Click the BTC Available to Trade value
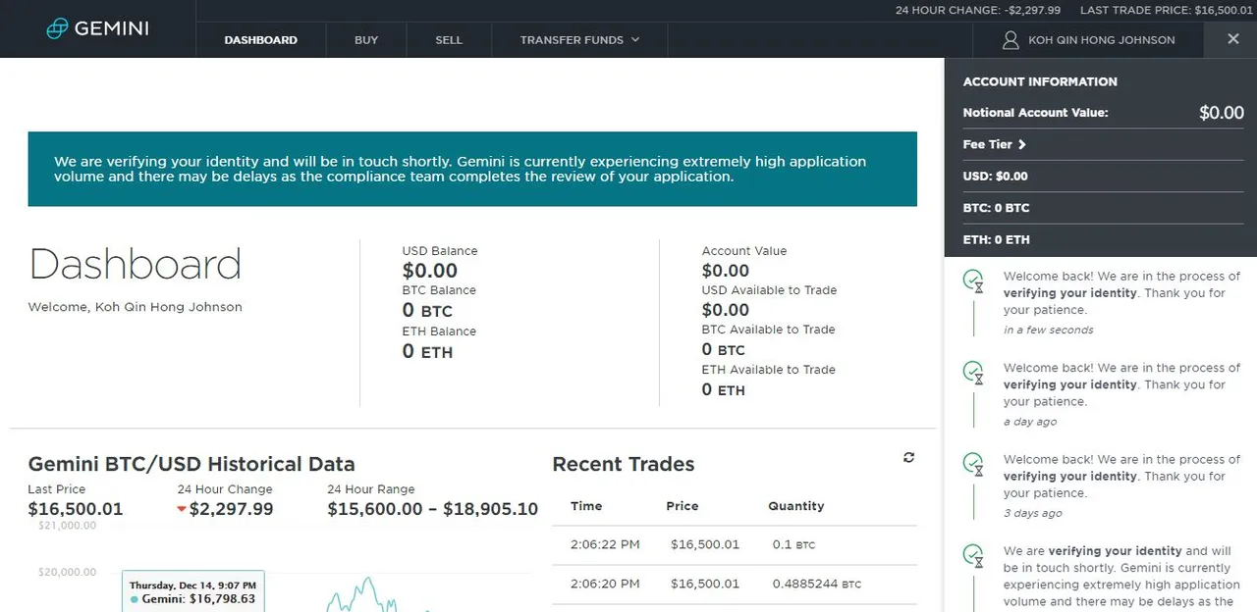This screenshot has height=612, width=1257. click(723, 350)
